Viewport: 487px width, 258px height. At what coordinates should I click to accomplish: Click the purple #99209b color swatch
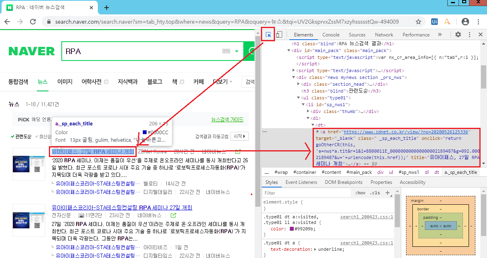tap(291, 229)
